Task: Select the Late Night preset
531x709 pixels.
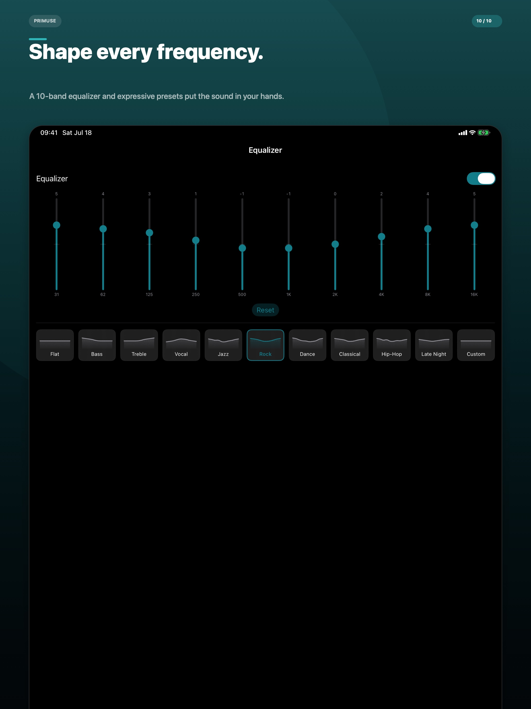Action: tap(434, 345)
